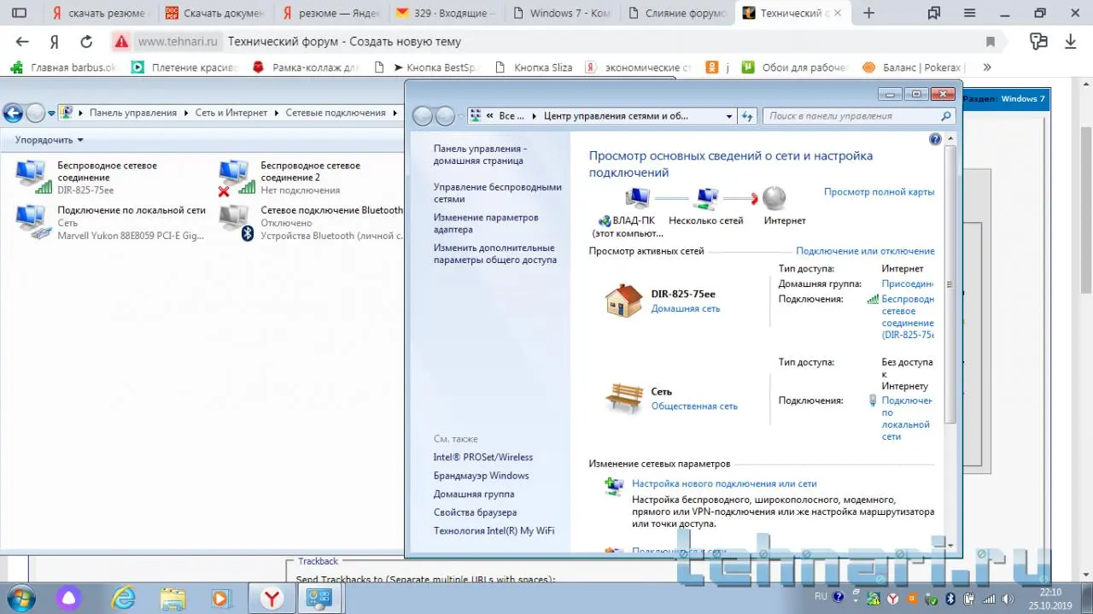Click 'Панель управления' breadcrumb in connections window
Image resolution: width=1093 pixels, height=614 pixels.
pos(133,113)
